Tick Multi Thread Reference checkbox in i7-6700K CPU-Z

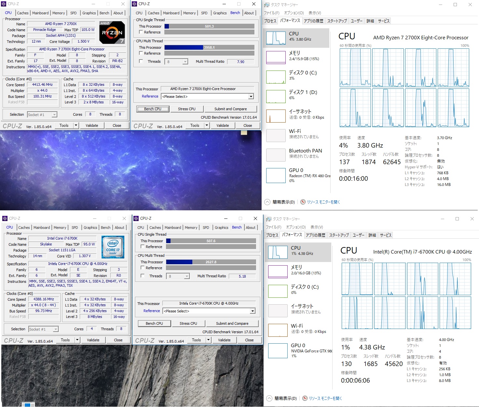pyautogui.click(x=143, y=268)
